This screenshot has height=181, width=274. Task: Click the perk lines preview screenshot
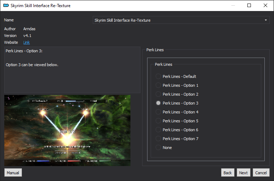[67, 131]
